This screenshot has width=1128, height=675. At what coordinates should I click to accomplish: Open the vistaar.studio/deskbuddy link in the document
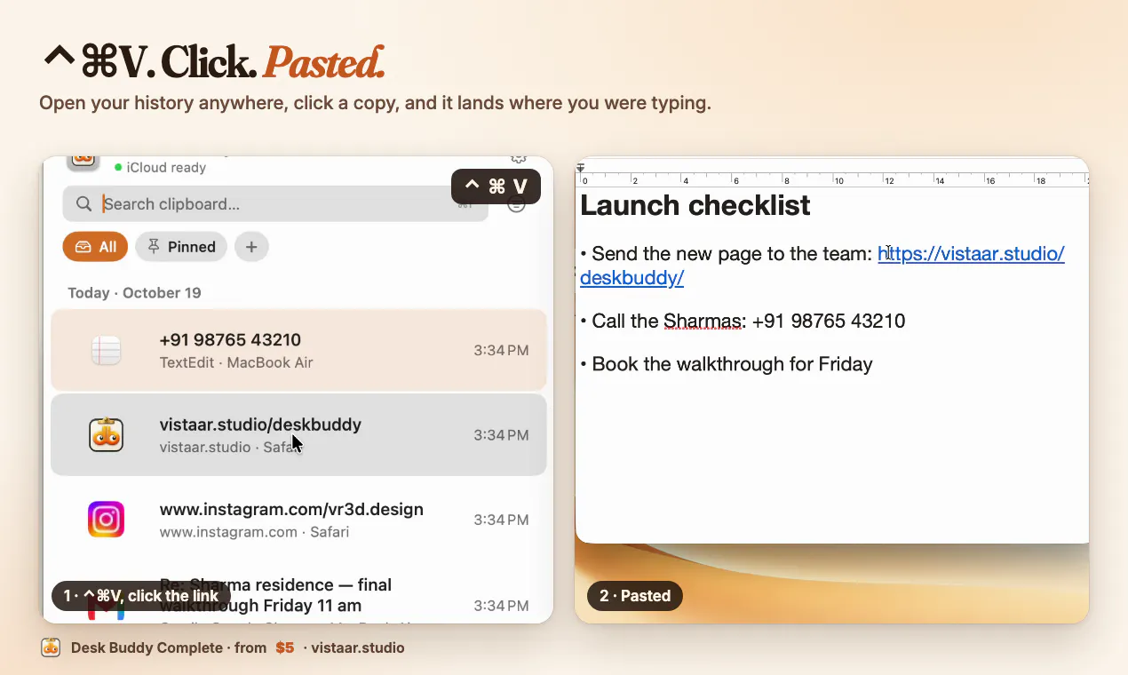[x=971, y=254]
